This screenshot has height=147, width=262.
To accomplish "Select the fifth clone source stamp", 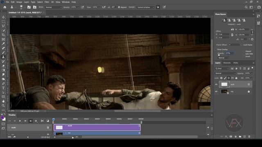I will coord(244,20).
